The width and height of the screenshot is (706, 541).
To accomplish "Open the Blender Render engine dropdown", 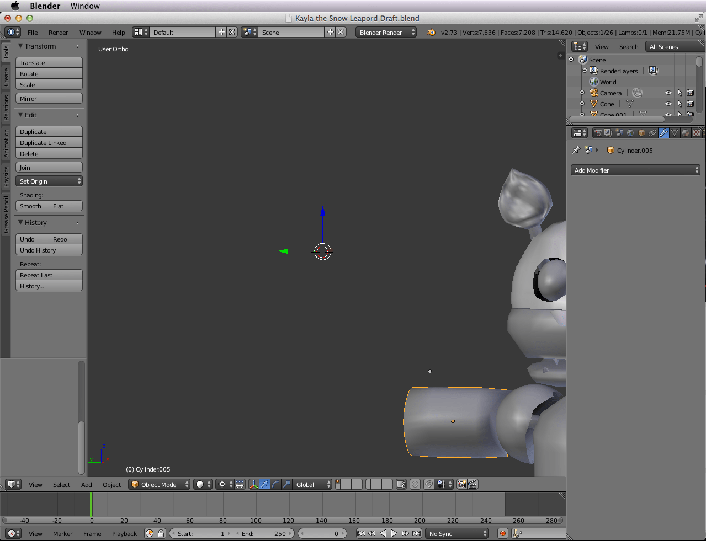I will click(386, 32).
